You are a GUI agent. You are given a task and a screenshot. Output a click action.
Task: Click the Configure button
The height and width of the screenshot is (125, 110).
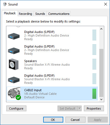pos(16,109)
